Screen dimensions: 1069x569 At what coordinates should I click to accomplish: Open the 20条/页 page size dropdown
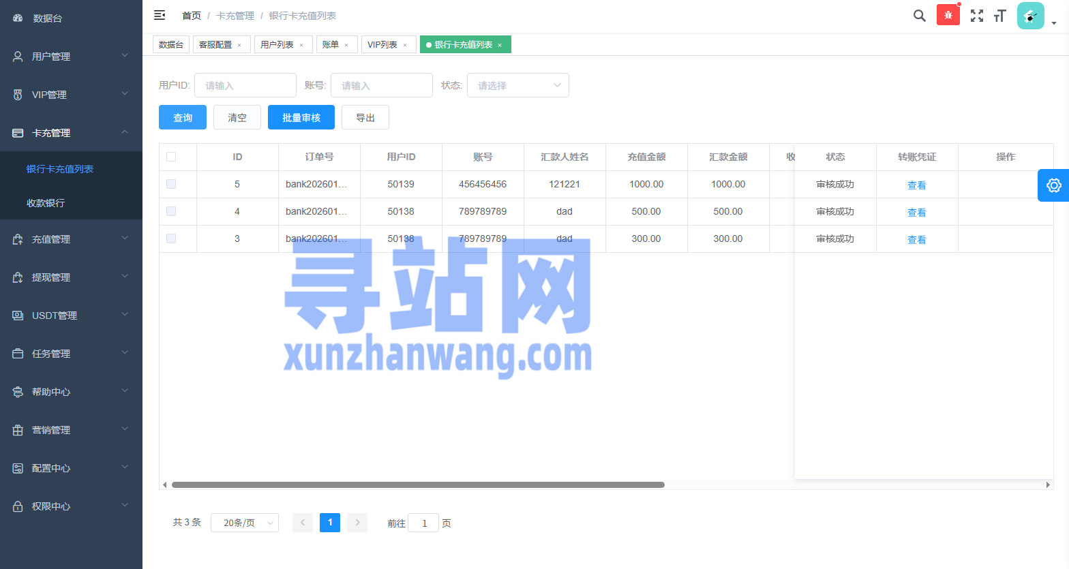[x=244, y=523]
